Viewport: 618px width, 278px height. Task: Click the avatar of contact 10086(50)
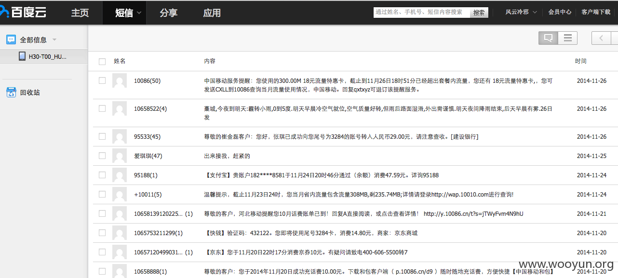[x=120, y=81]
